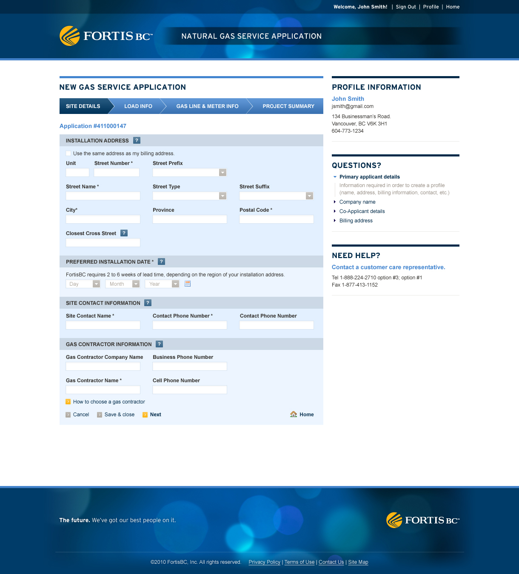Go to Project Summary step tab

(288, 106)
